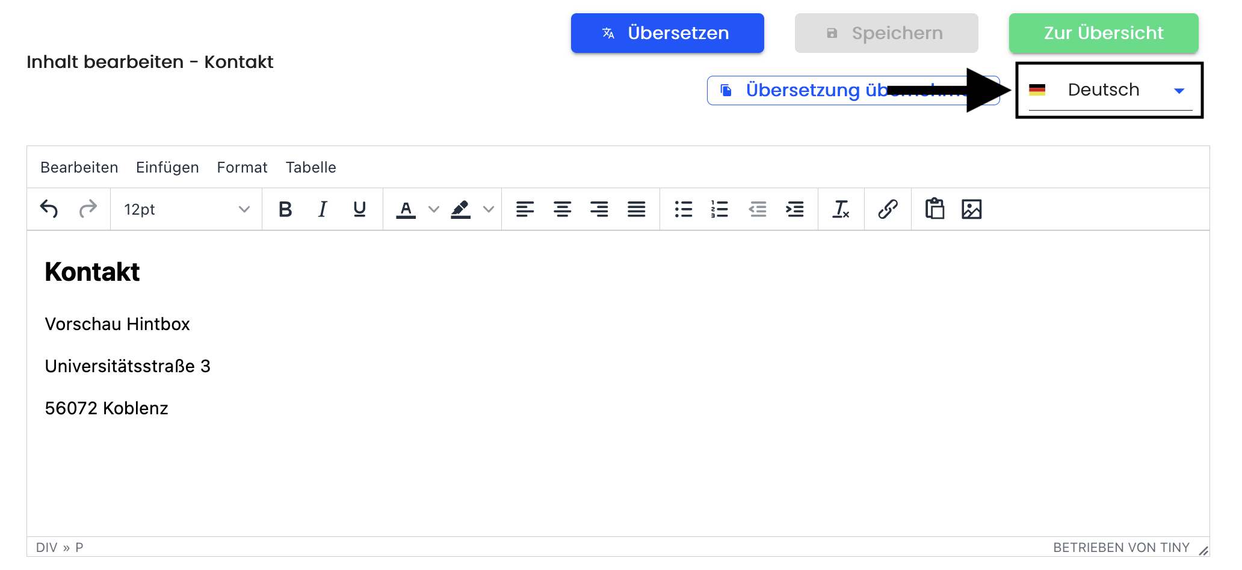Expand the text color picker arrow
The image size is (1242, 570).
click(434, 209)
